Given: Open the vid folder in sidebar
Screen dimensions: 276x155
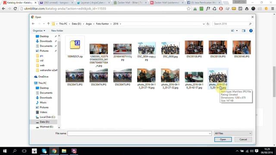Looking at the screenshot, I should point(41,60).
